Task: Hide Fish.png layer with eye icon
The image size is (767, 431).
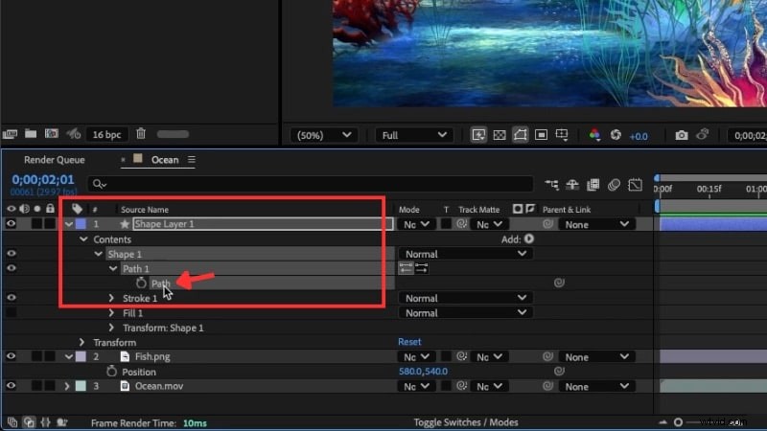Action: [x=11, y=356]
